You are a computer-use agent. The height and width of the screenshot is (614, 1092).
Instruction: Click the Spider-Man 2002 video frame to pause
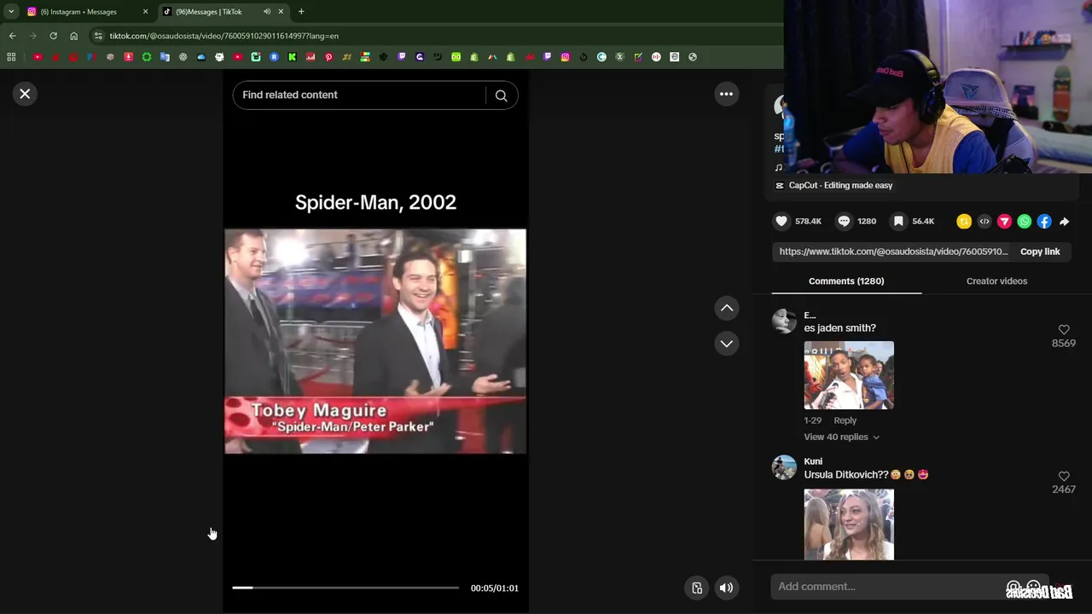375,341
